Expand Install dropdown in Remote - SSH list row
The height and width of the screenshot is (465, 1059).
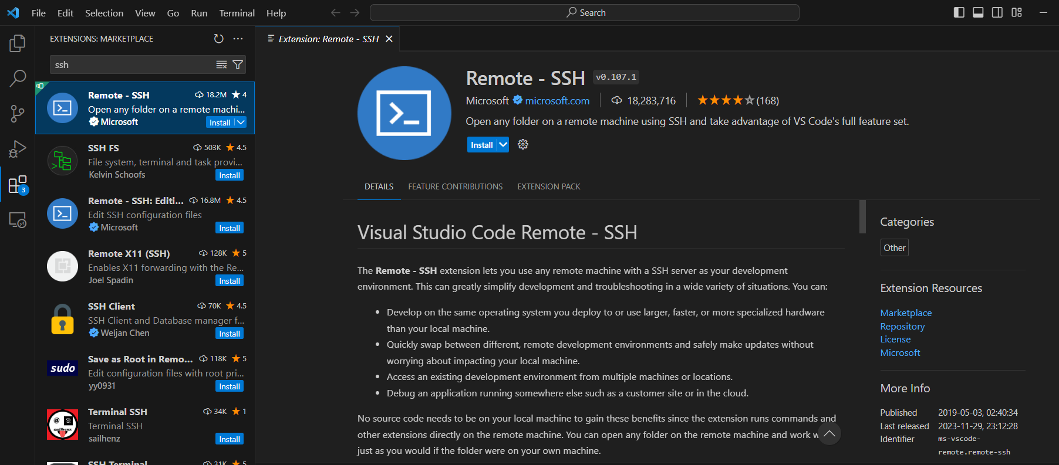[241, 122]
